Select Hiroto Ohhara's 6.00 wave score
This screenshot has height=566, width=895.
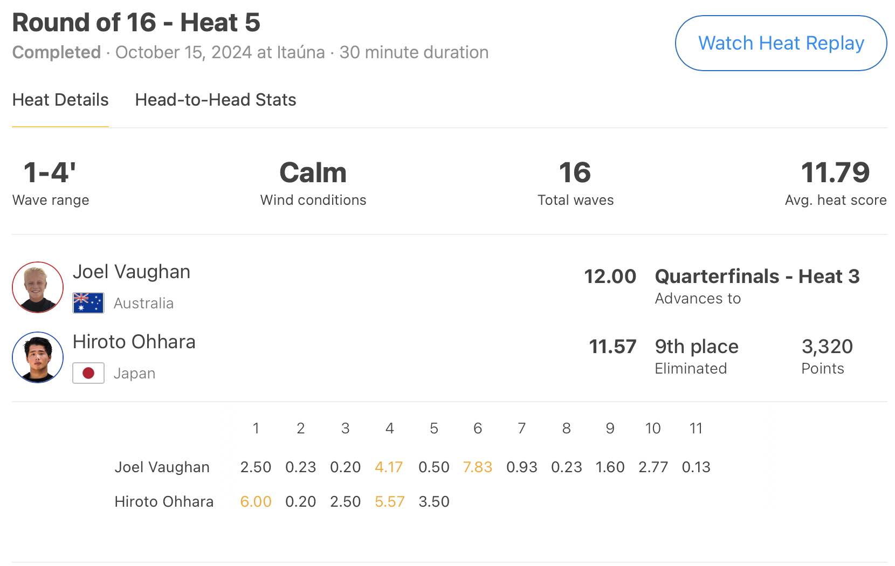[256, 501]
